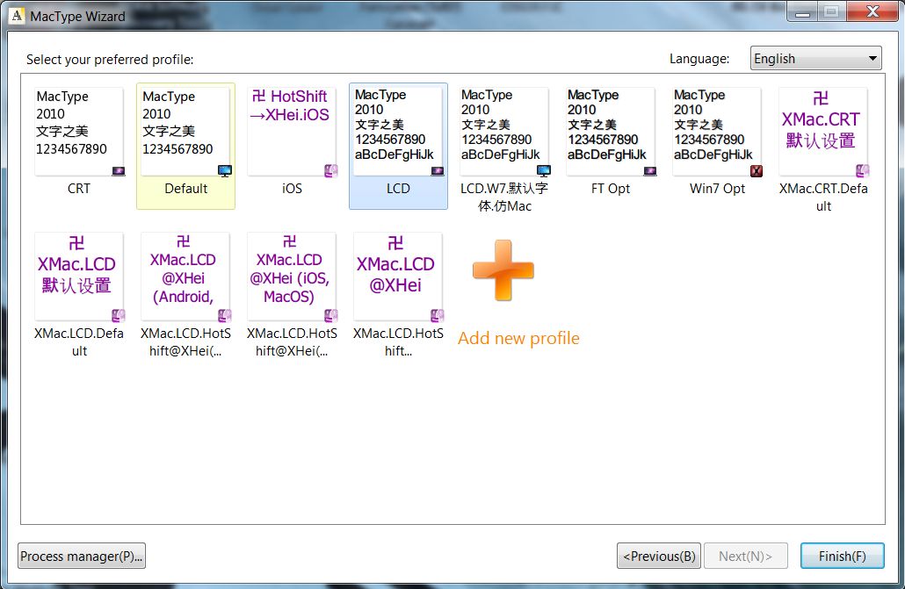Pick the iOS HotShift profile thumbnail
Screen dimensions: 905x589
[292, 132]
